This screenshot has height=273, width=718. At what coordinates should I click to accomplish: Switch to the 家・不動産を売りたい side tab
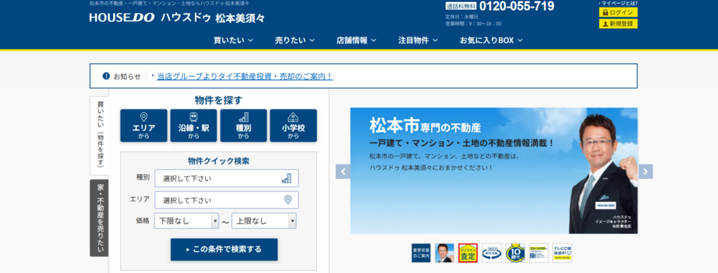pos(99,218)
